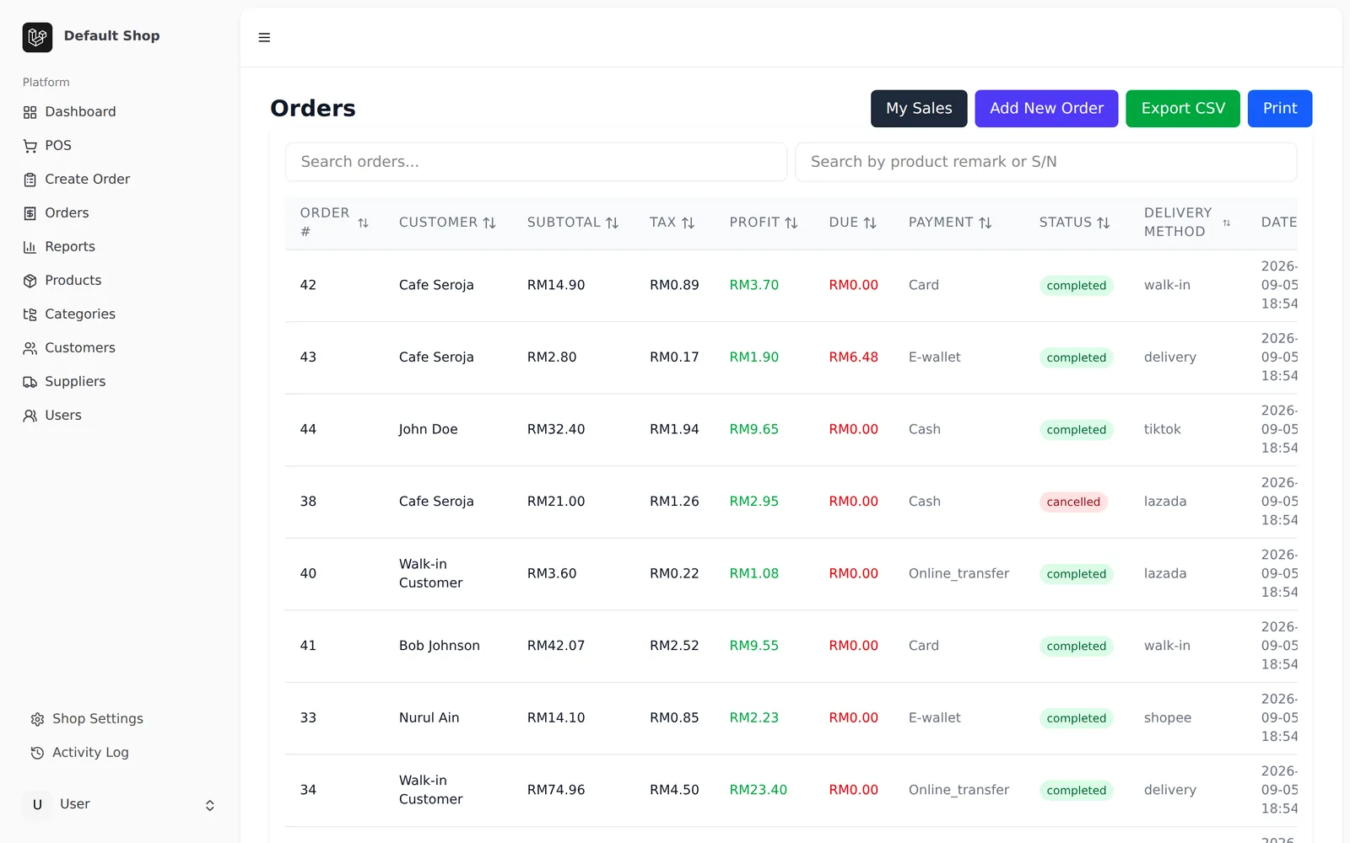Screen dimensions: 1350x843
Task: Click the user avatar U badge
Action: 37,805
